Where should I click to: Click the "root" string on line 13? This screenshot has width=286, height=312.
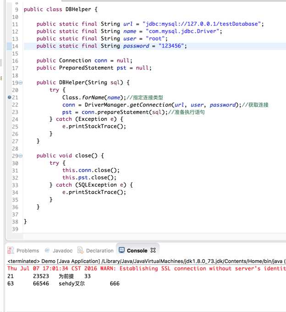point(155,38)
